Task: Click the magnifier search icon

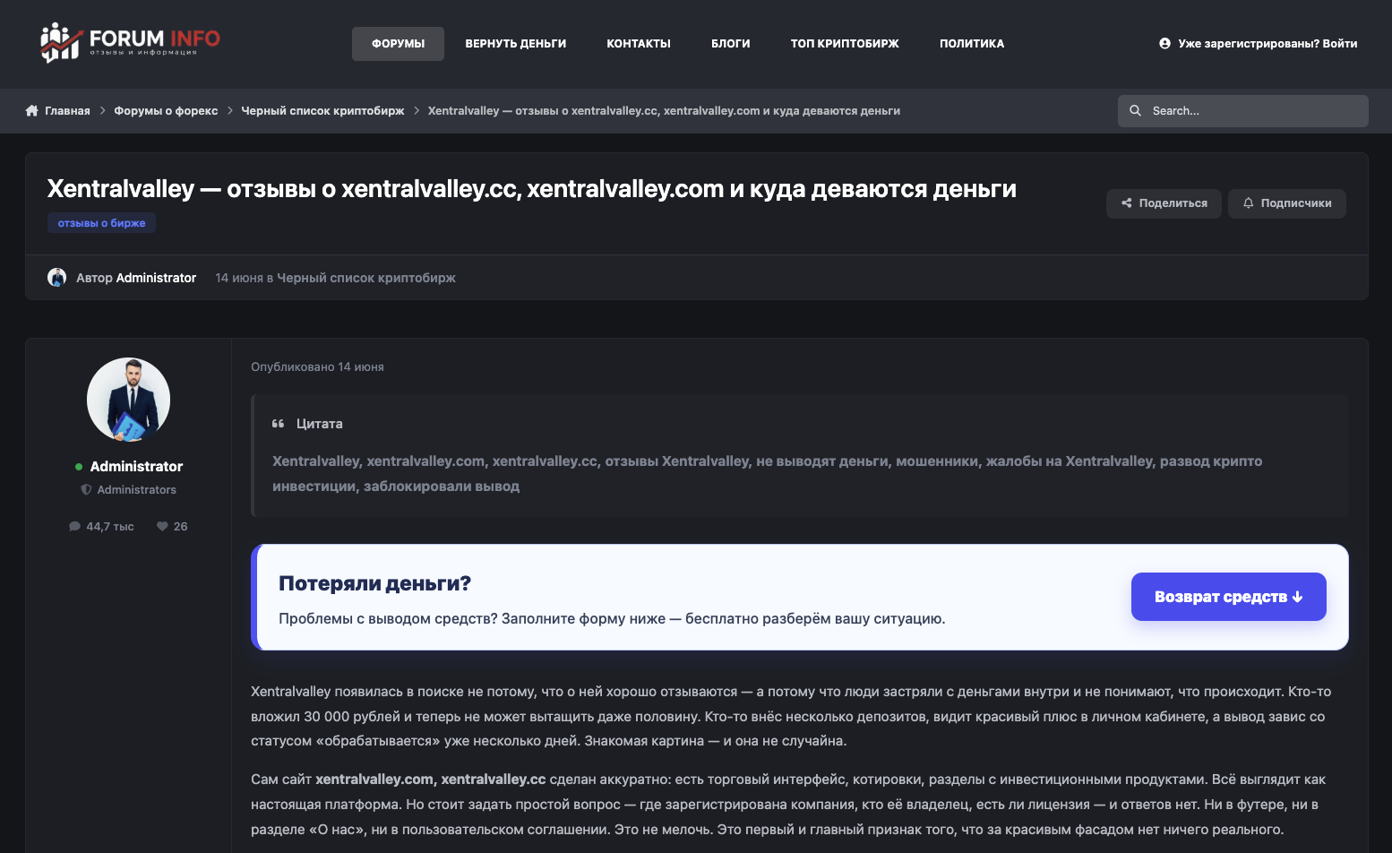Action: 1135,111
